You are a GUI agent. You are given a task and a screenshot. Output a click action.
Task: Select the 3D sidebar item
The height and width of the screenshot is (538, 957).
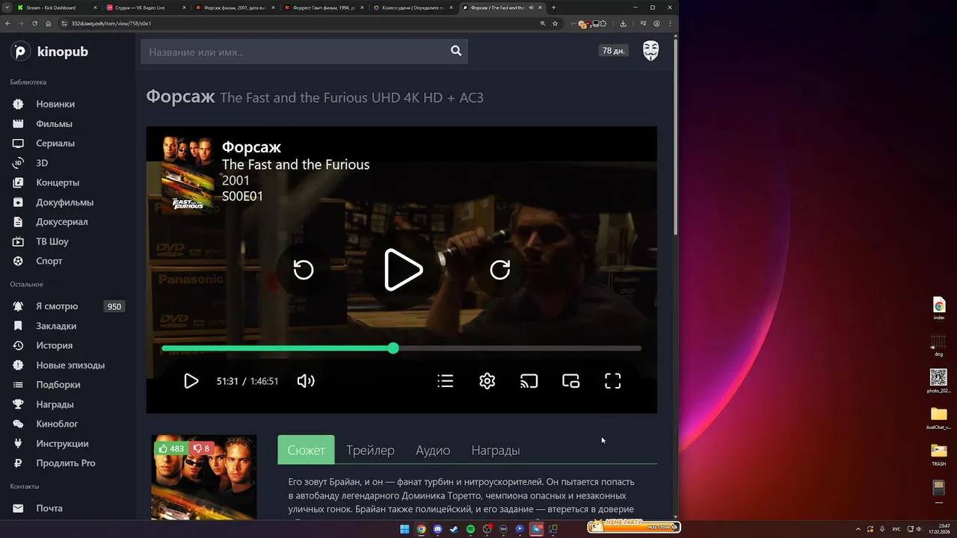(x=42, y=163)
